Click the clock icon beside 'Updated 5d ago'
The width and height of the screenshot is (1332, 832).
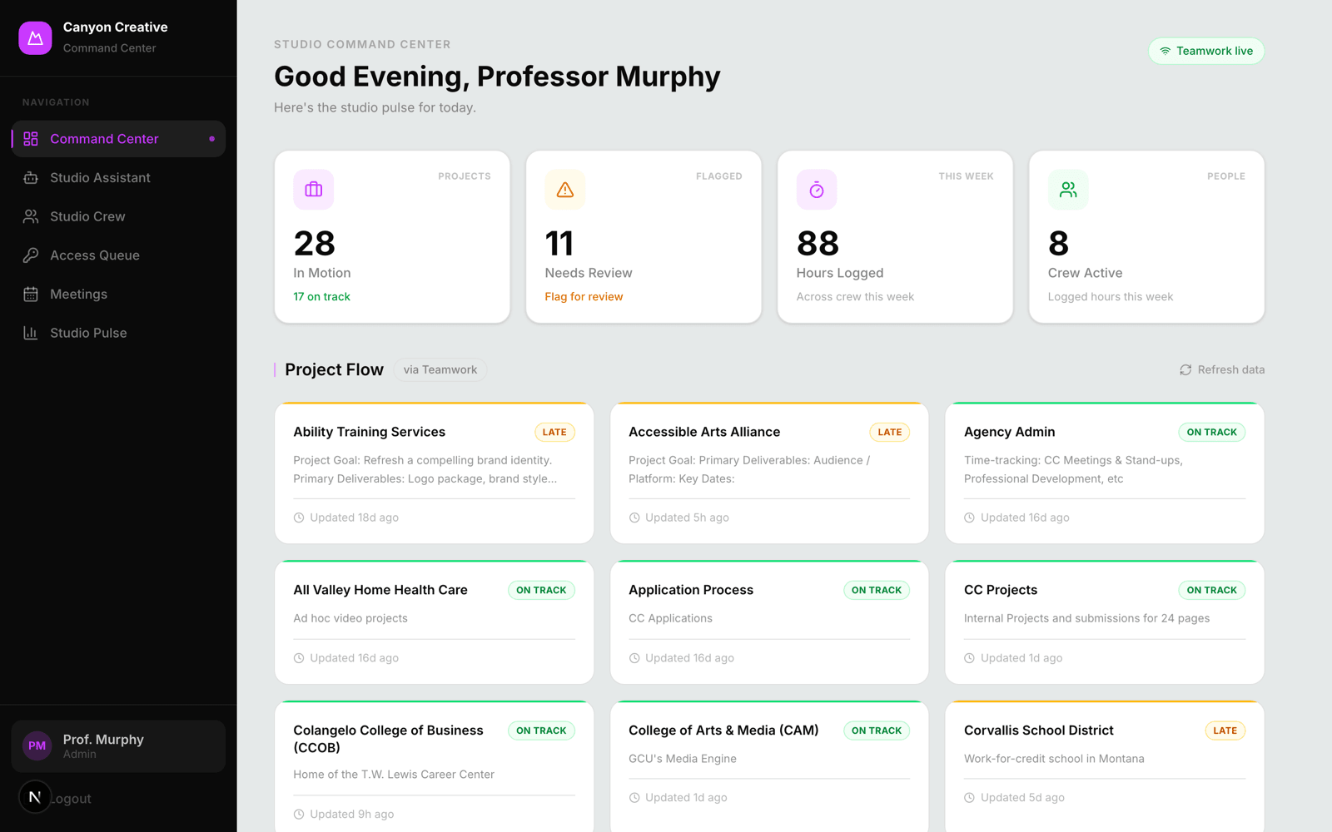970,798
